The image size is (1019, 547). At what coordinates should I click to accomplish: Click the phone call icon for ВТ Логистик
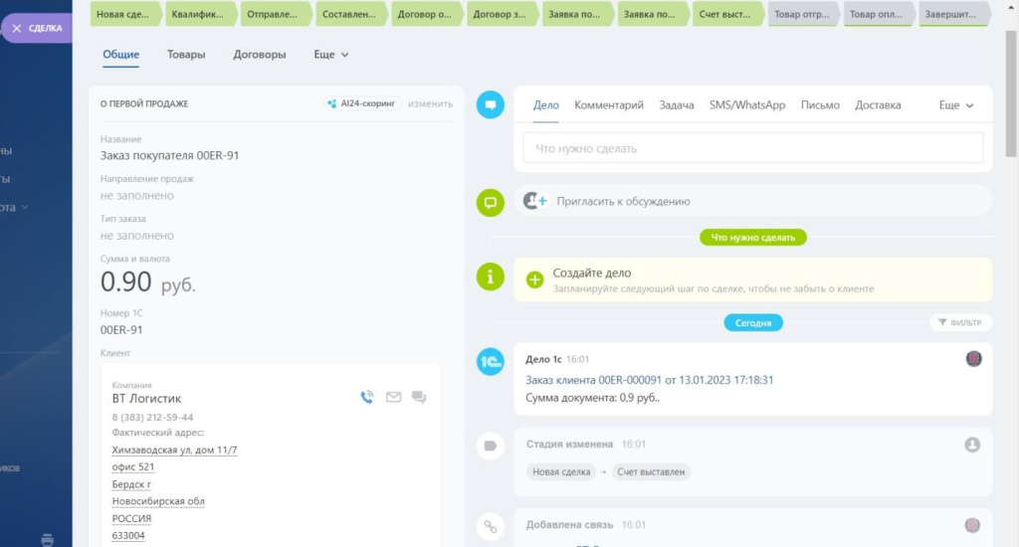click(x=367, y=397)
